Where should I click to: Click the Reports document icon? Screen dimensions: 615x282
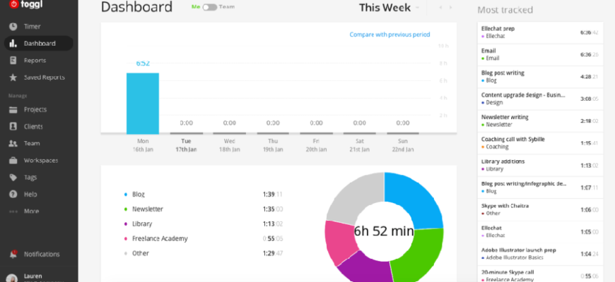pos(13,60)
